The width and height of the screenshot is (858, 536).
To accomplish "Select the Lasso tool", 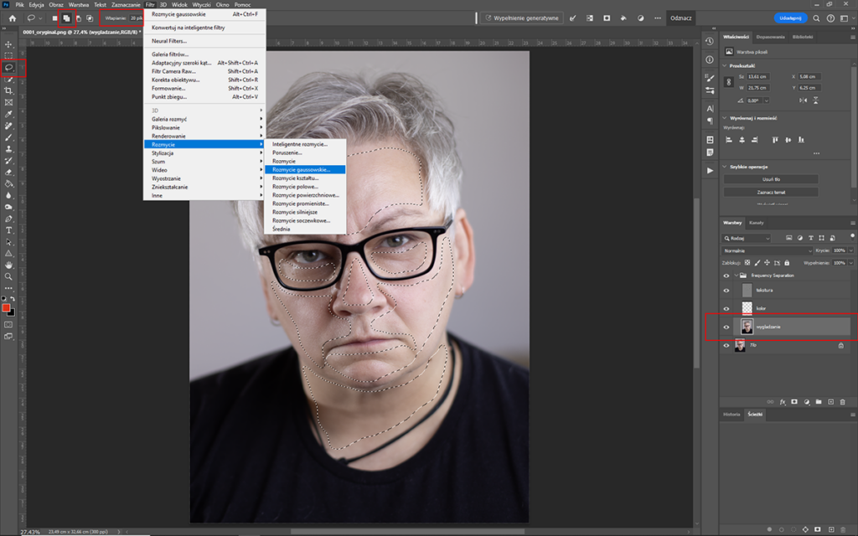I will tap(8, 66).
